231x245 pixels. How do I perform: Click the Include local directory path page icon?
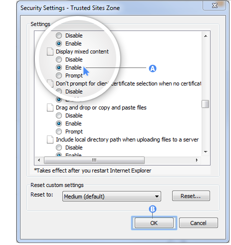[50, 139]
